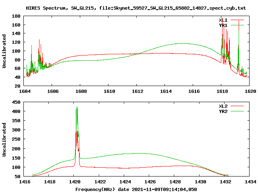This screenshot has height=193, width=258.
Task: Click the 1420 frequency tick label
Action: click(x=75, y=182)
